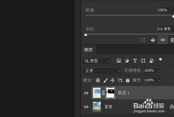The image size is (174, 117).
Task: Select the 图层 1 mask thumbnail
Action: tap(110, 93)
